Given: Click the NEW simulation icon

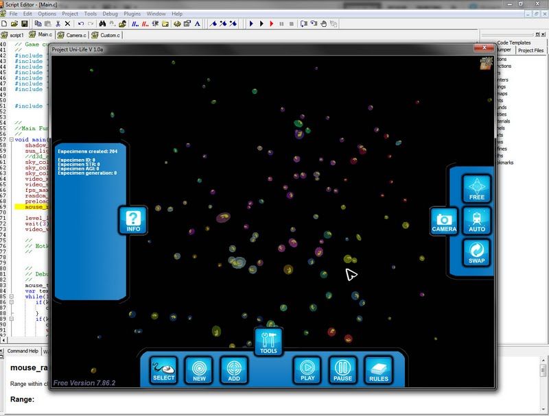Looking at the screenshot, I should point(199,370).
